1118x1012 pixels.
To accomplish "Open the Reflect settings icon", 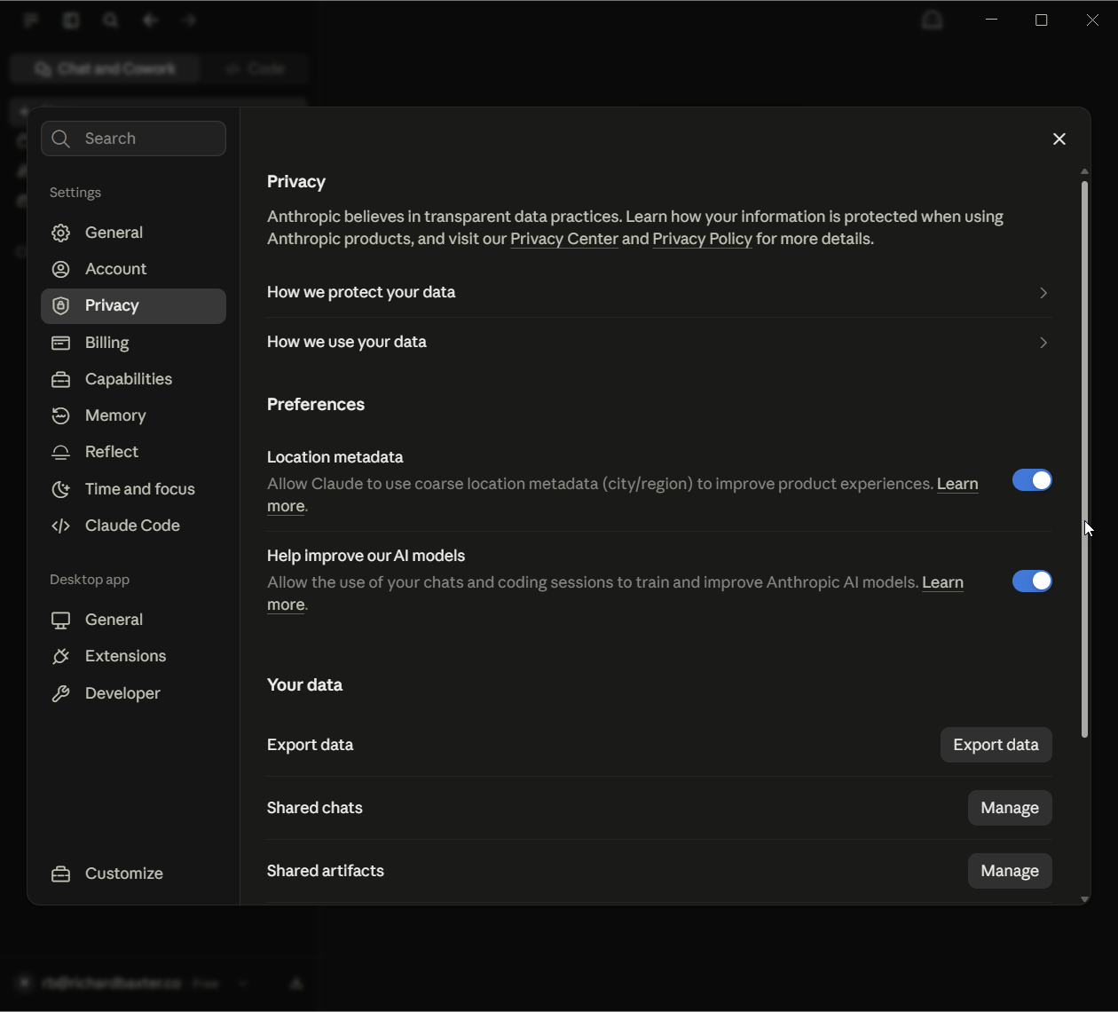I will 60,452.
